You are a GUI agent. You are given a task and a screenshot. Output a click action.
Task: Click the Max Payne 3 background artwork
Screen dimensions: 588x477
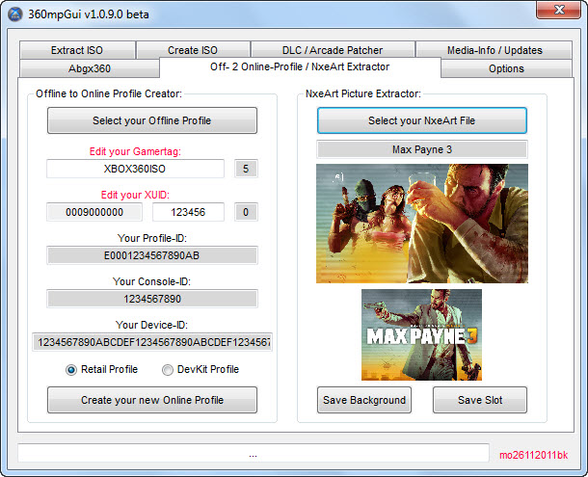coord(422,224)
